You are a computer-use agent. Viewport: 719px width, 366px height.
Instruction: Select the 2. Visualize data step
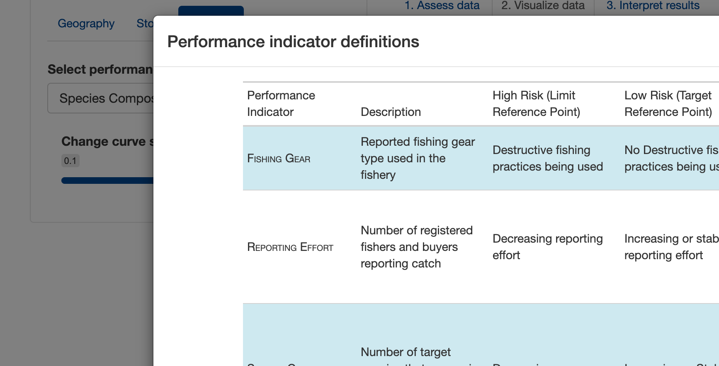[x=543, y=5]
